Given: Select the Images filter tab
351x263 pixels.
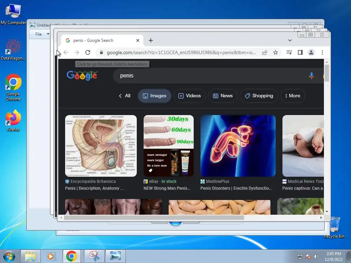Looking at the screenshot, I should [x=155, y=96].
